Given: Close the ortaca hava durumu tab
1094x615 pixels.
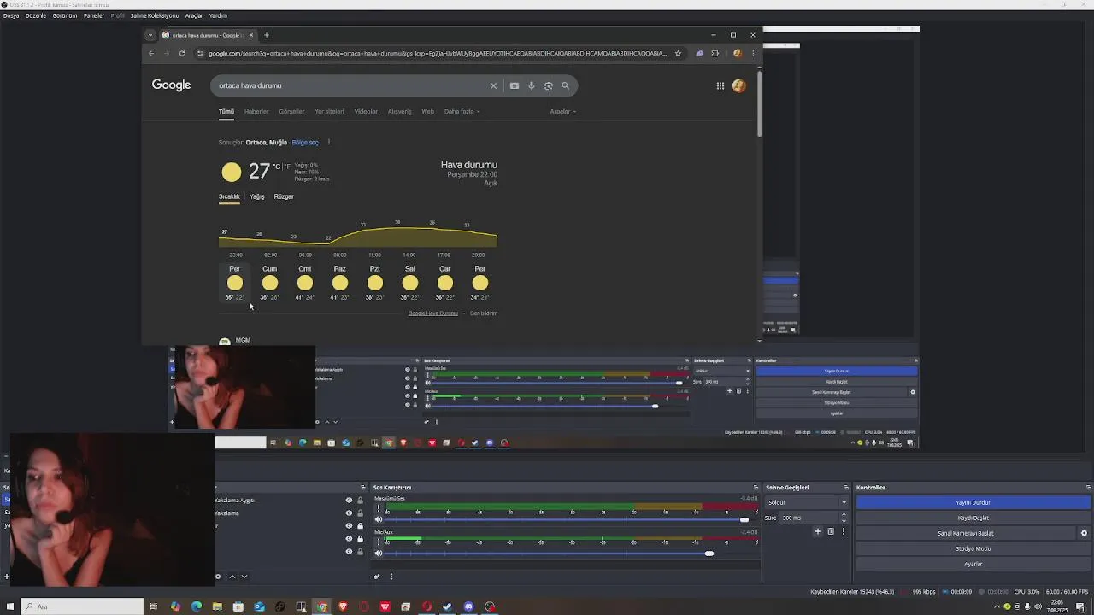Looking at the screenshot, I should pos(251,35).
